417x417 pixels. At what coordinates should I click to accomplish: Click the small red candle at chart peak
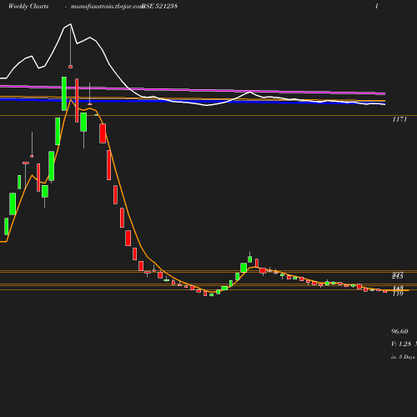71,67
